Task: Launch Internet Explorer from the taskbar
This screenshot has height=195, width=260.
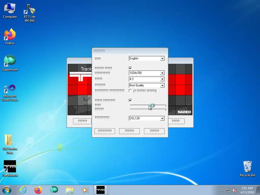Action: coord(23,190)
